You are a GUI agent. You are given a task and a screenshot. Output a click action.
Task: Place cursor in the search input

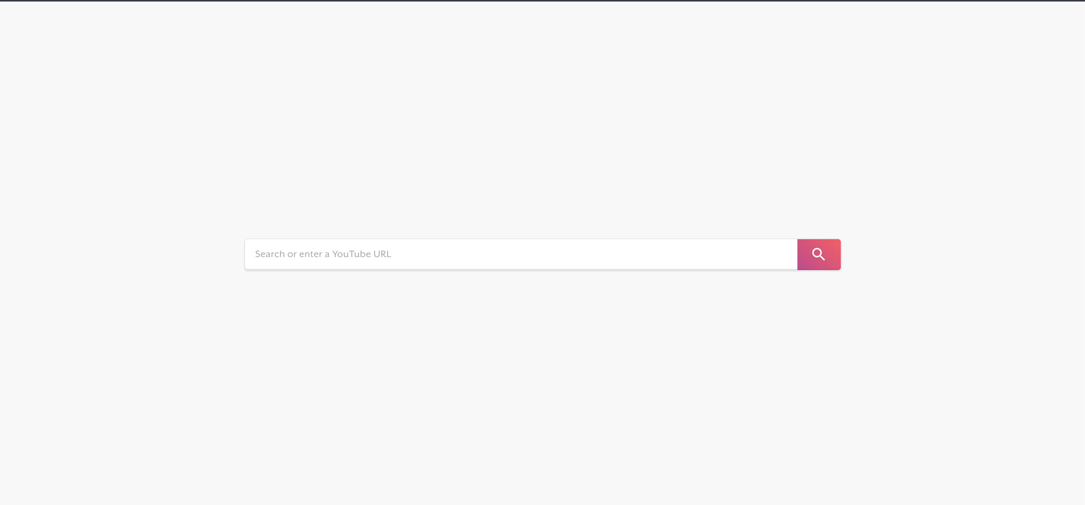tap(521, 254)
